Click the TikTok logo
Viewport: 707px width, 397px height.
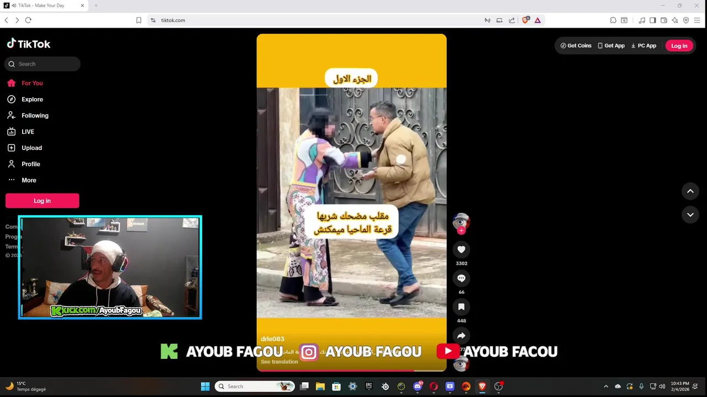[29, 44]
